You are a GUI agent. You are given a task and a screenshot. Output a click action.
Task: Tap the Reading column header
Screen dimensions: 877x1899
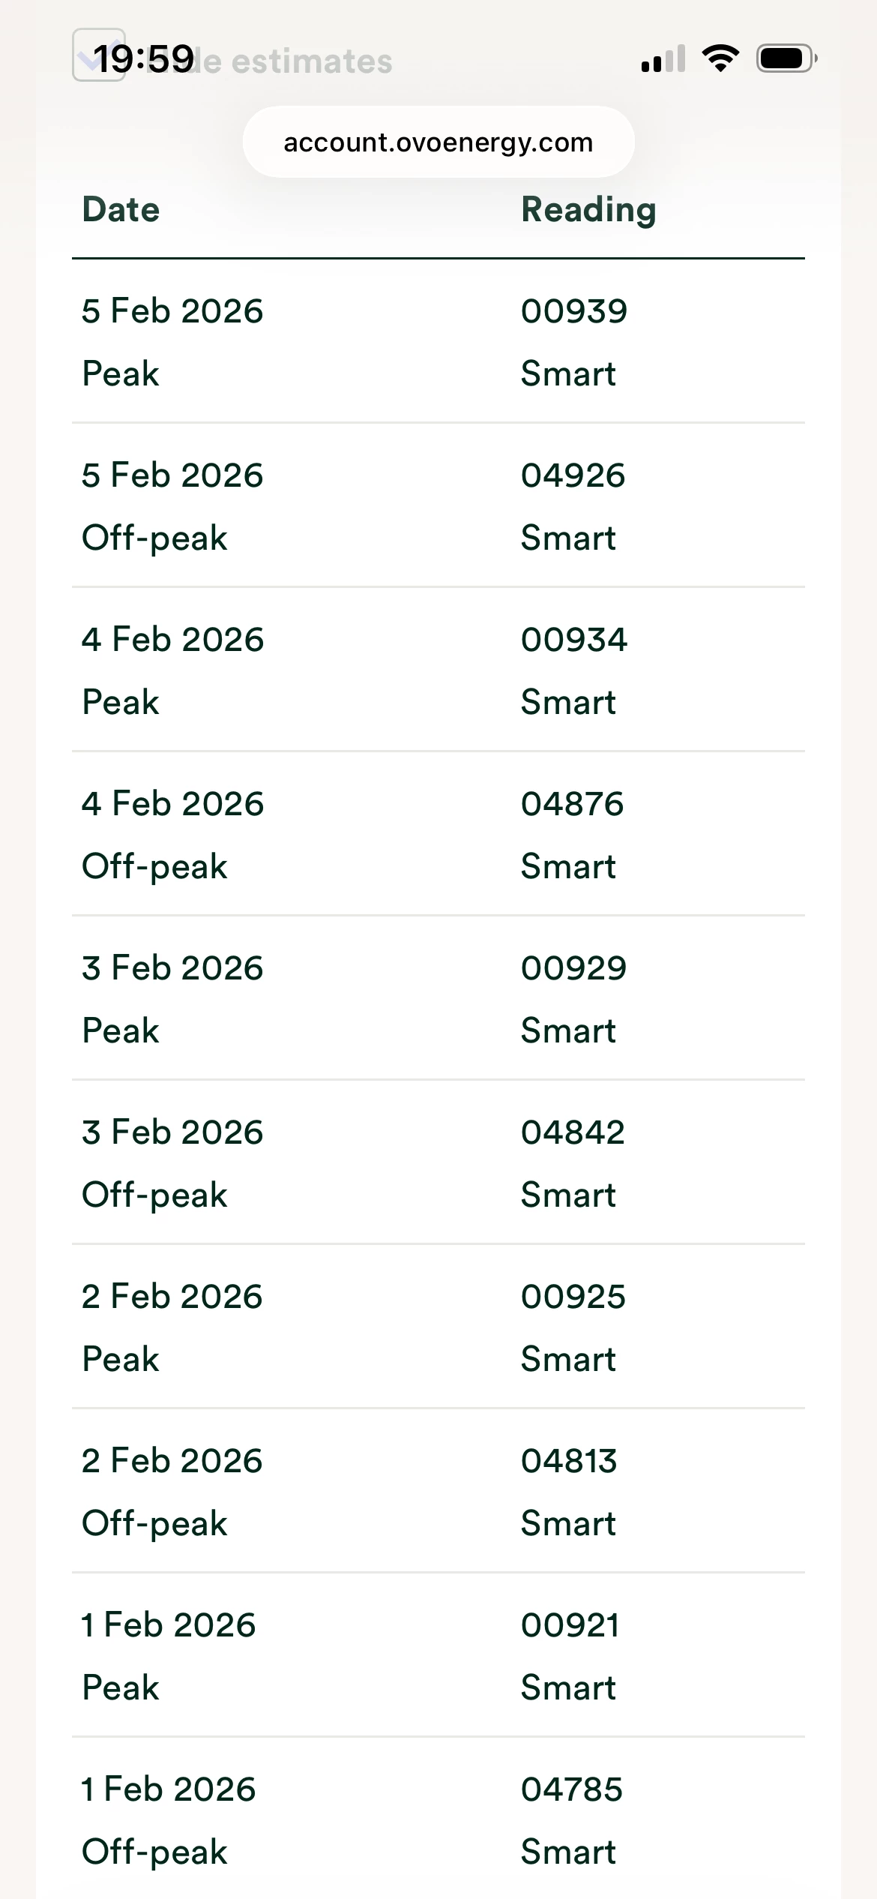click(x=588, y=210)
